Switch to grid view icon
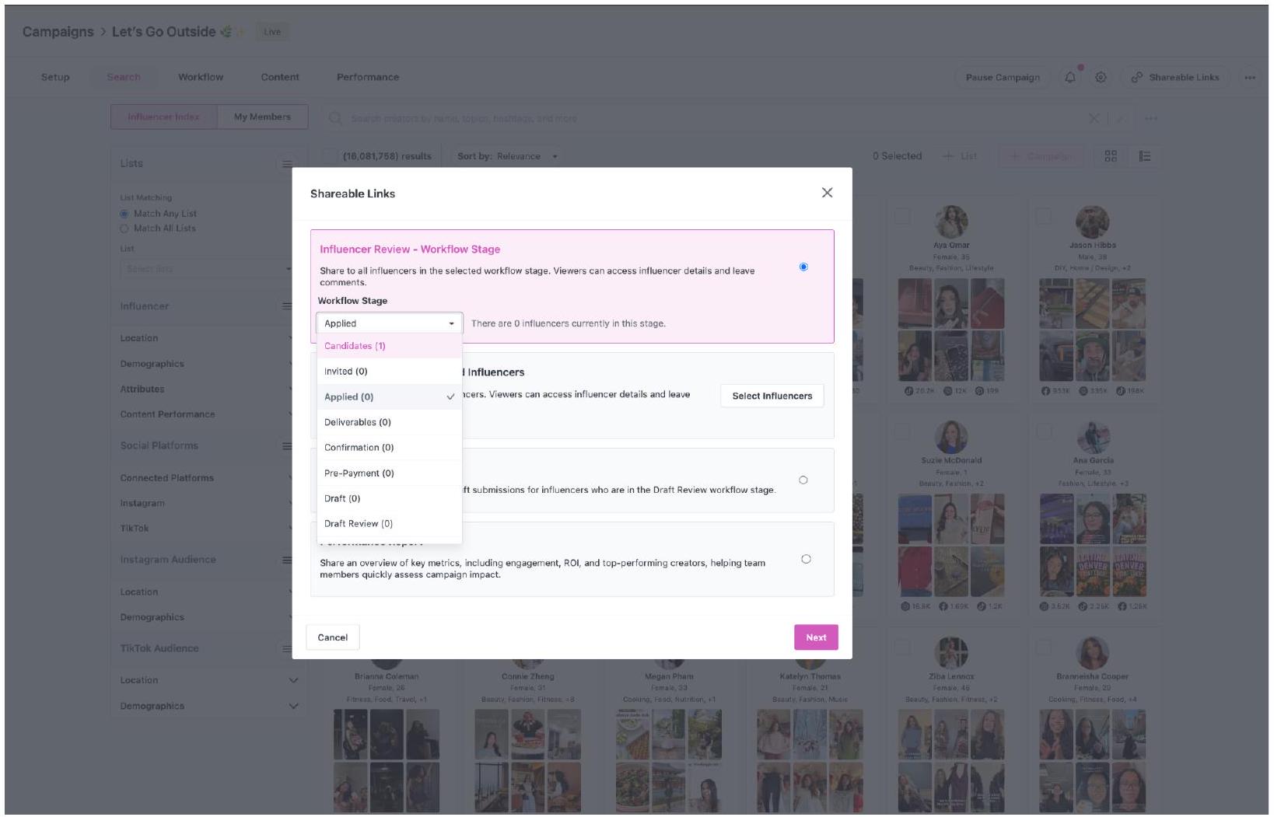The width and height of the screenshot is (1274, 817). (x=1111, y=156)
